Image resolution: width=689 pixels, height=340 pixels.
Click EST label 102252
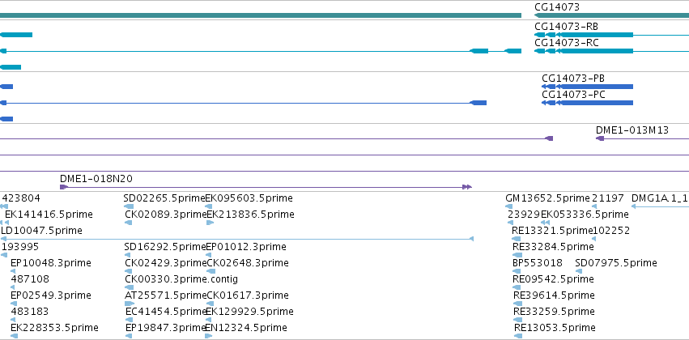point(611,231)
